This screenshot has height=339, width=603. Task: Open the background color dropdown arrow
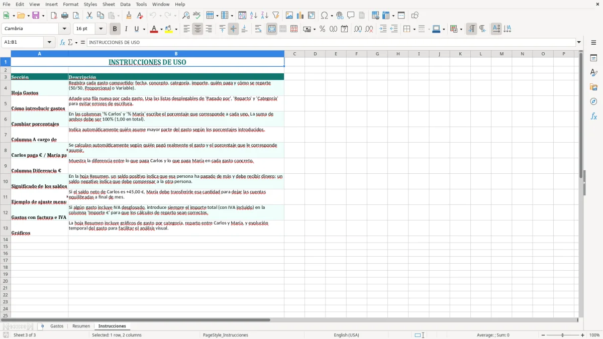coord(176,29)
